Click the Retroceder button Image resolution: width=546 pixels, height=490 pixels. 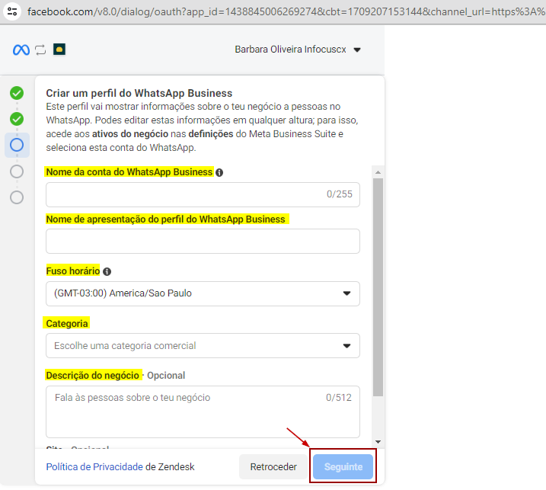[273, 466]
